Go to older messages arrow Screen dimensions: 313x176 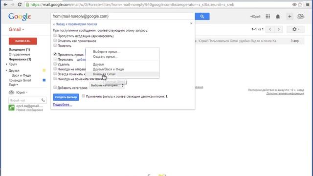pos(278,29)
